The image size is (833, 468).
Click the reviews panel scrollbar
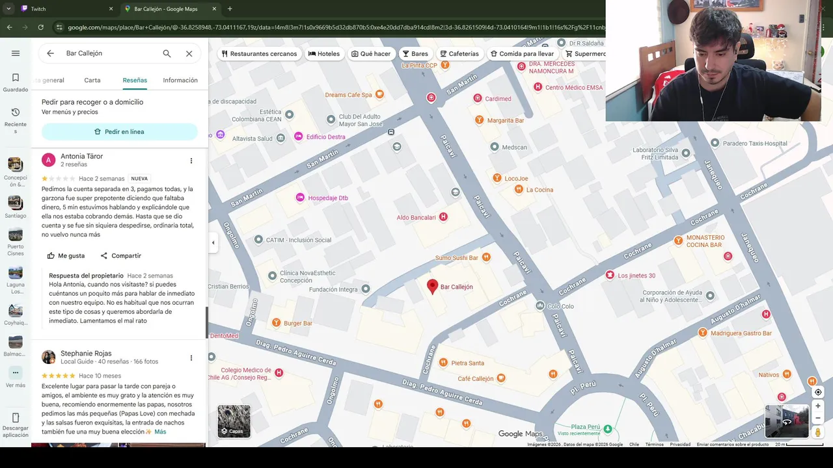pyautogui.click(x=206, y=322)
